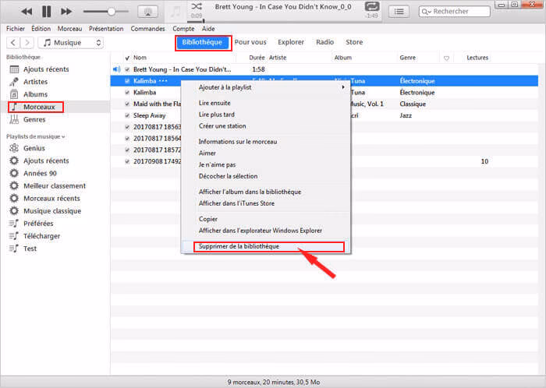Switch to the Radio tab
Screen dimensions: 546x388
coord(324,42)
